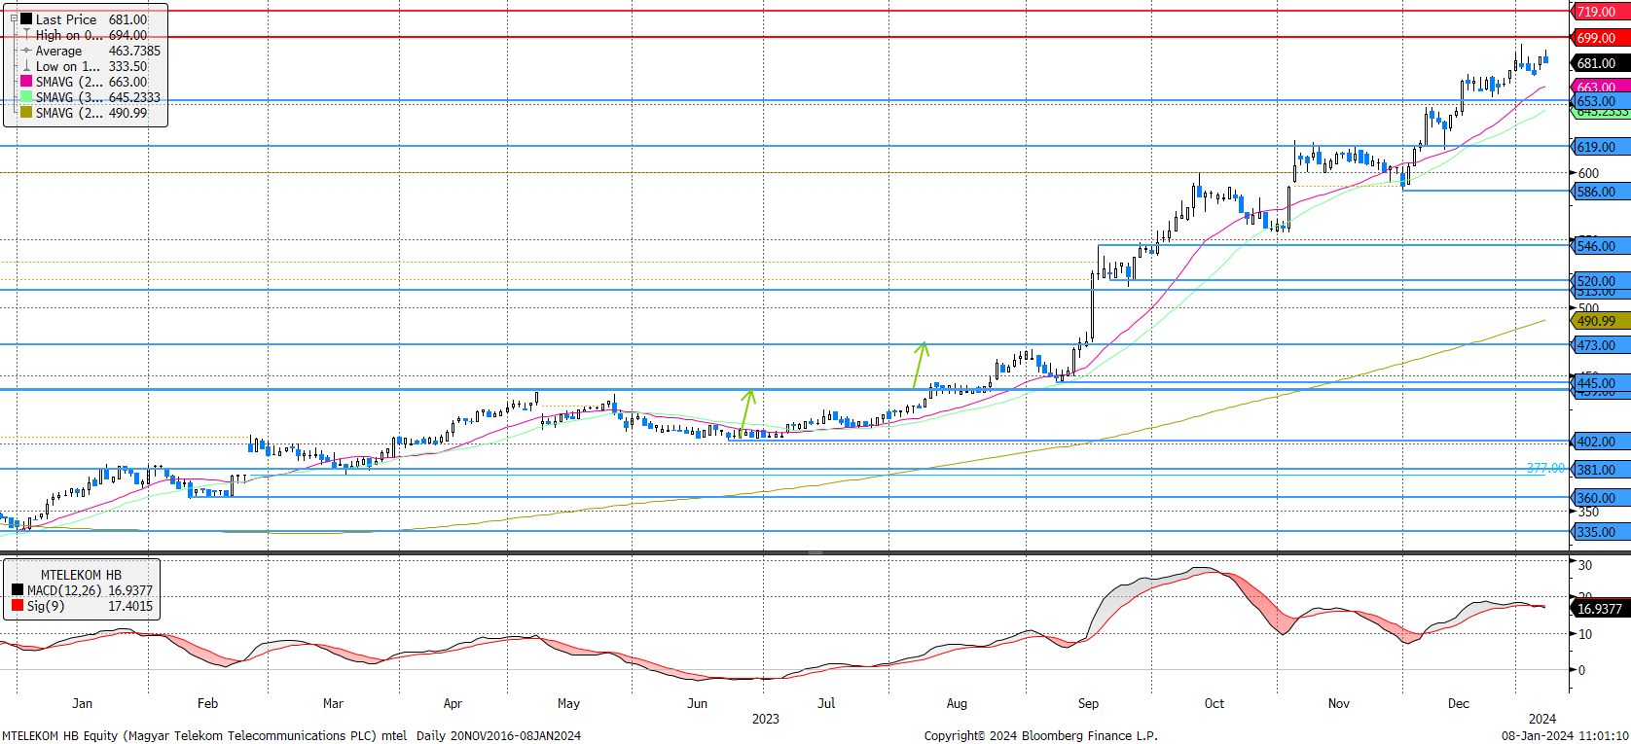Click the Dec label on time axis
Screen dimensions: 1631x744
coord(1458,703)
